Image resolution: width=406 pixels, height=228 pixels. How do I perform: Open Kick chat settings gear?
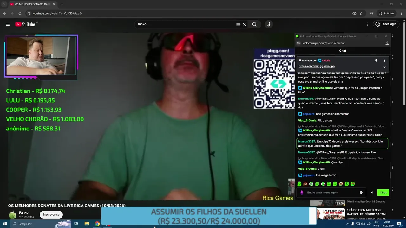(372, 193)
